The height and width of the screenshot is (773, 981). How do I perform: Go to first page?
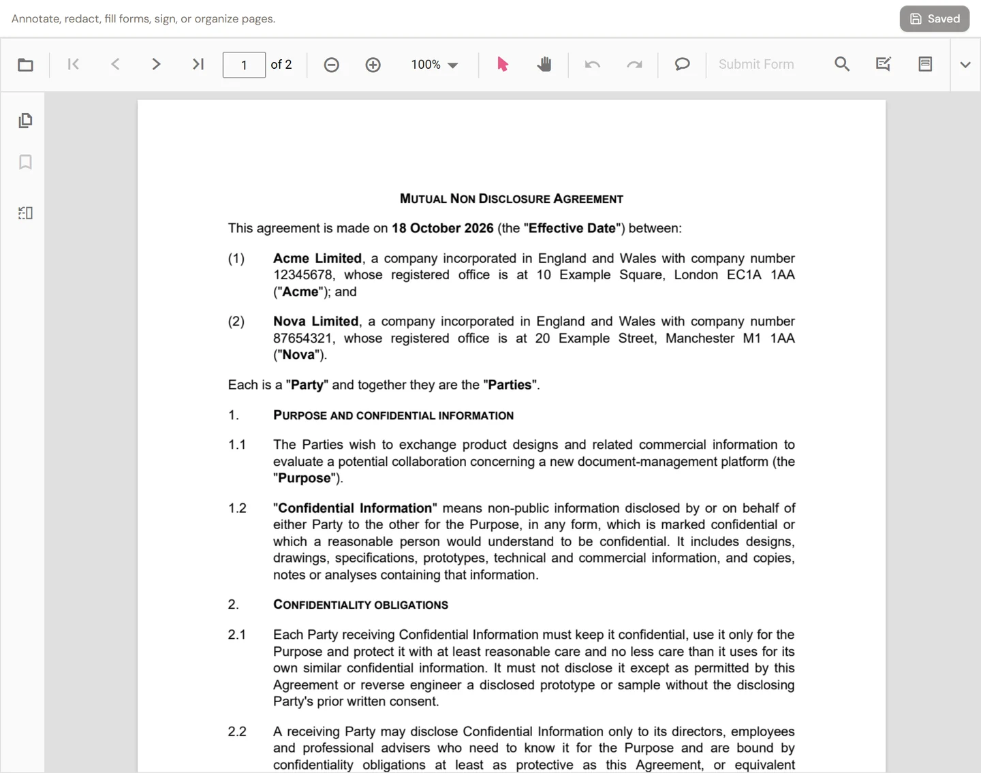[74, 65]
